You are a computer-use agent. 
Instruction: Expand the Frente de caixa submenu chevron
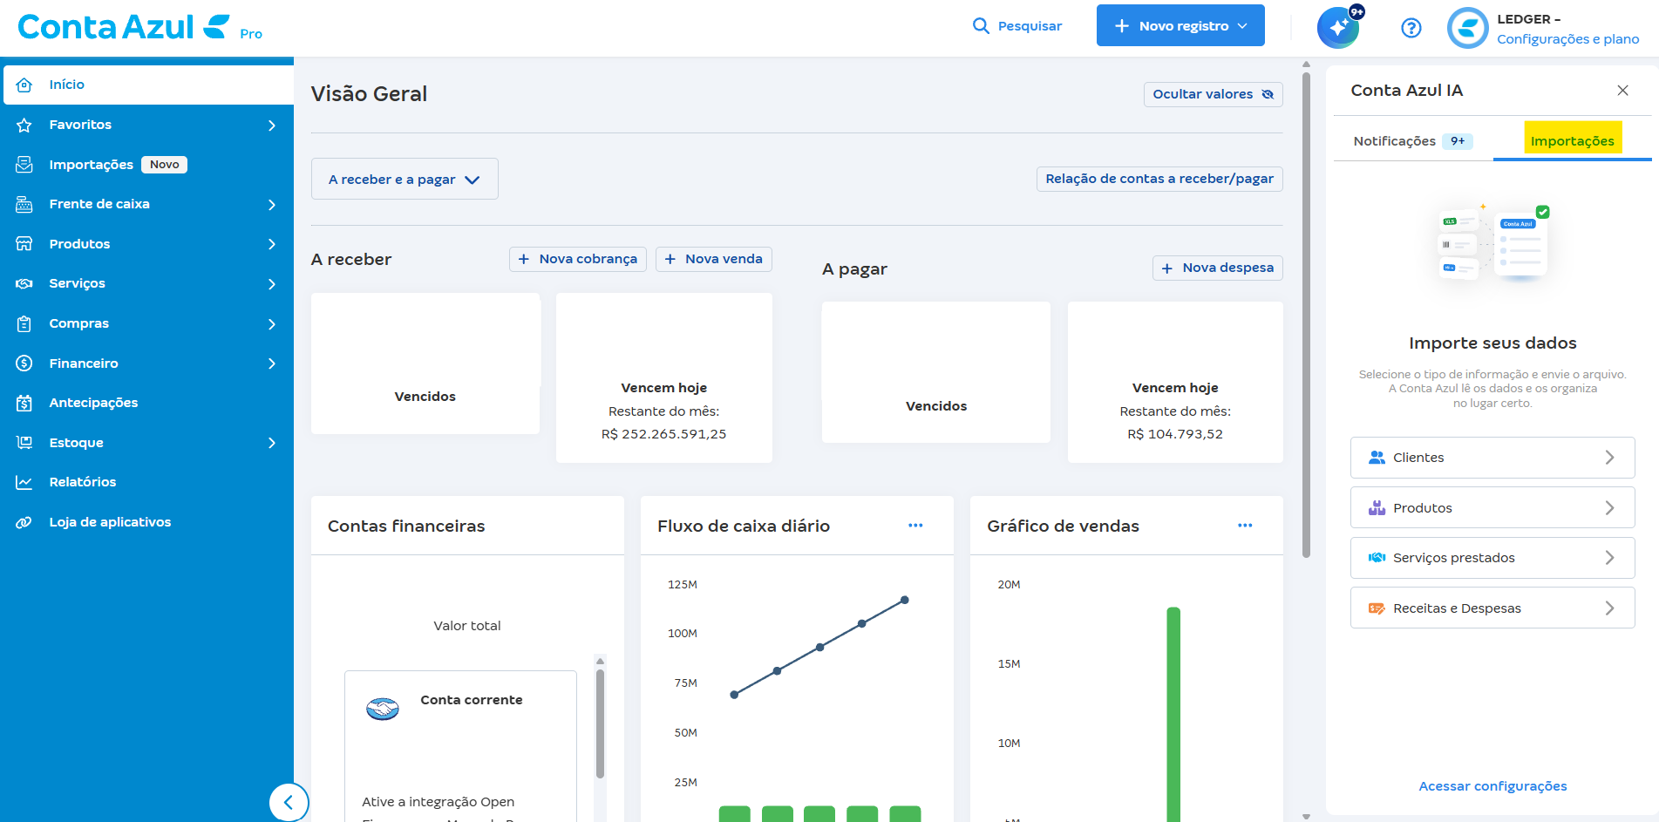(272, 205)
